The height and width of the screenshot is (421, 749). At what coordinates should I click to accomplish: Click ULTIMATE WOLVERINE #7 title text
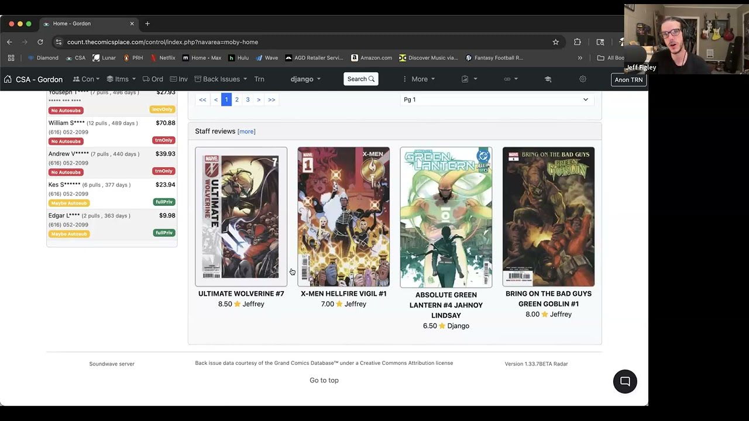[241, 294]
